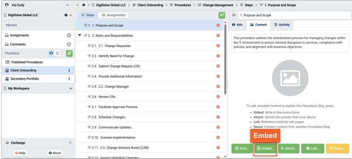Remove the Purpose and Scope step

coord(218,26)
